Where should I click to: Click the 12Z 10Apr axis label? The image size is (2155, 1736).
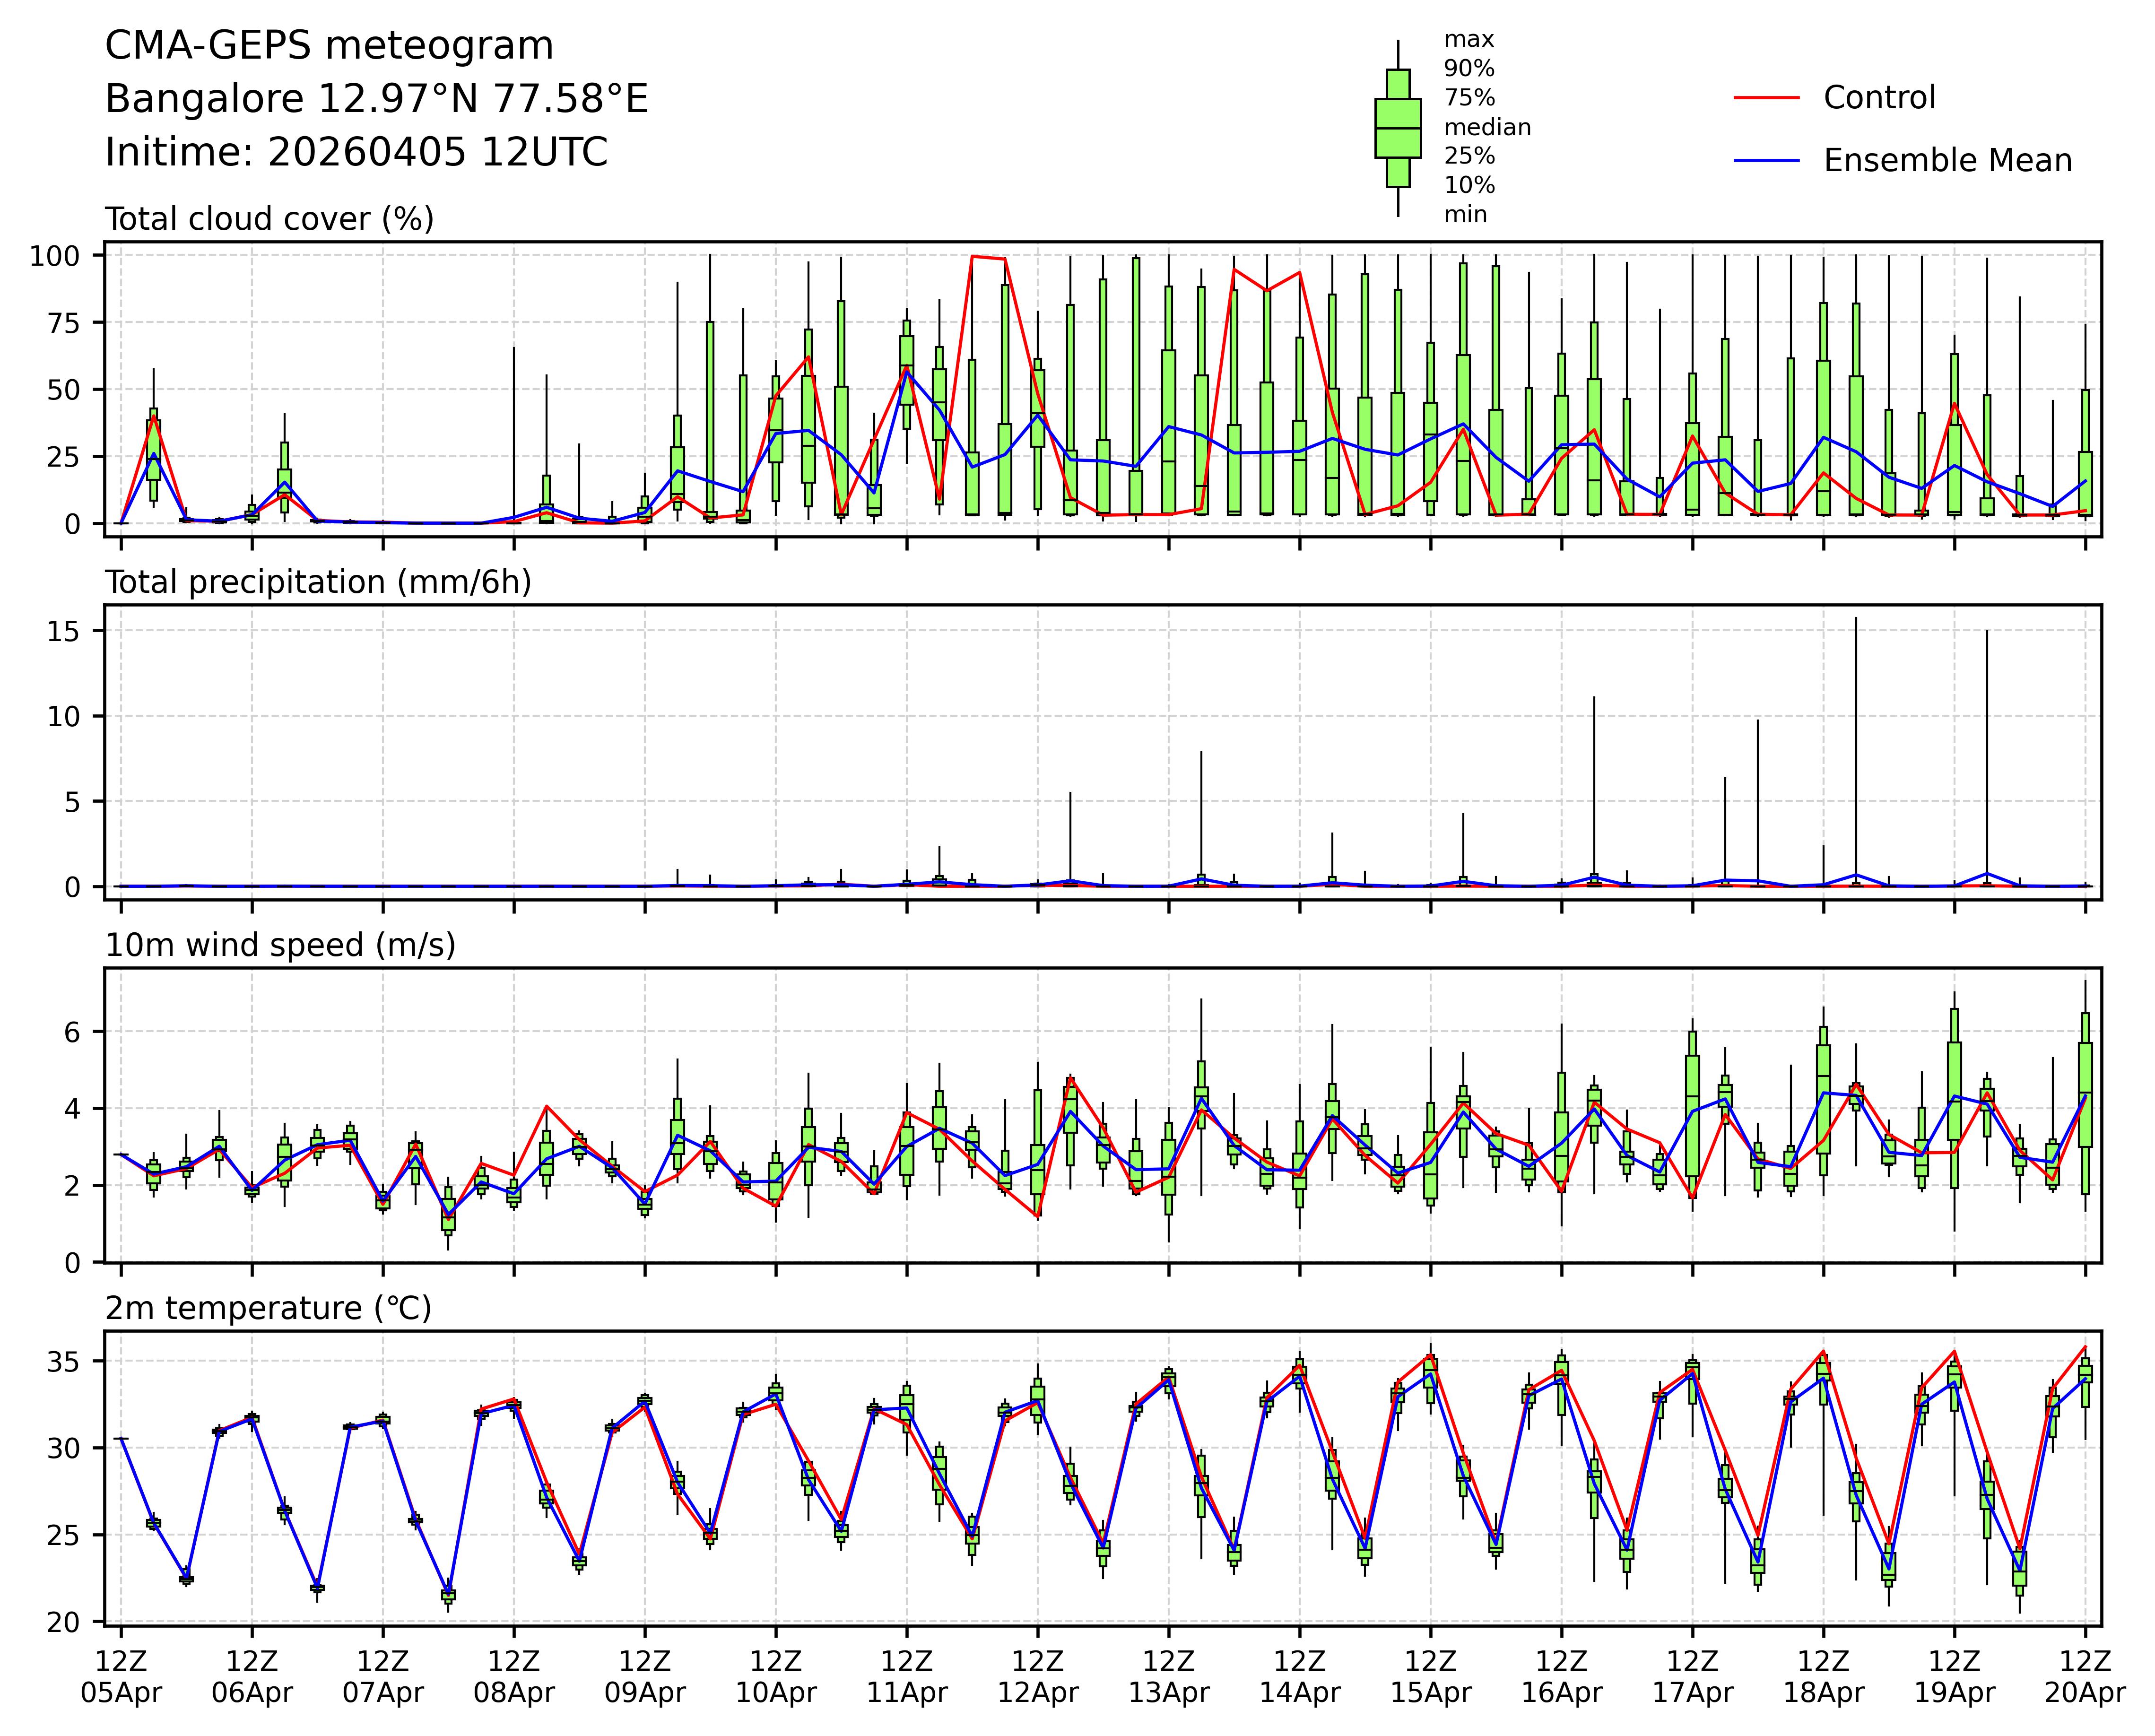776,1677
